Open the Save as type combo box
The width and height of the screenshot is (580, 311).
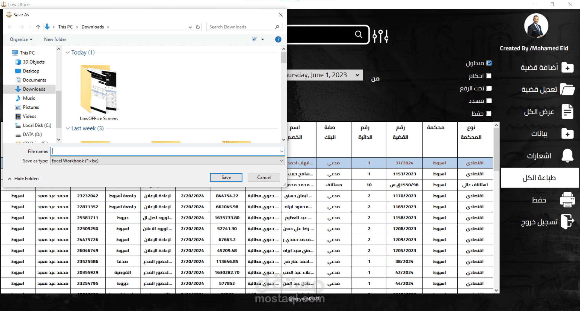[168, 161]
